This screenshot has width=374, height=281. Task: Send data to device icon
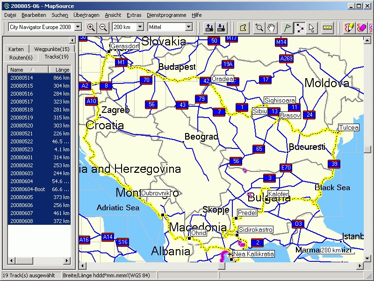(209, 28)
